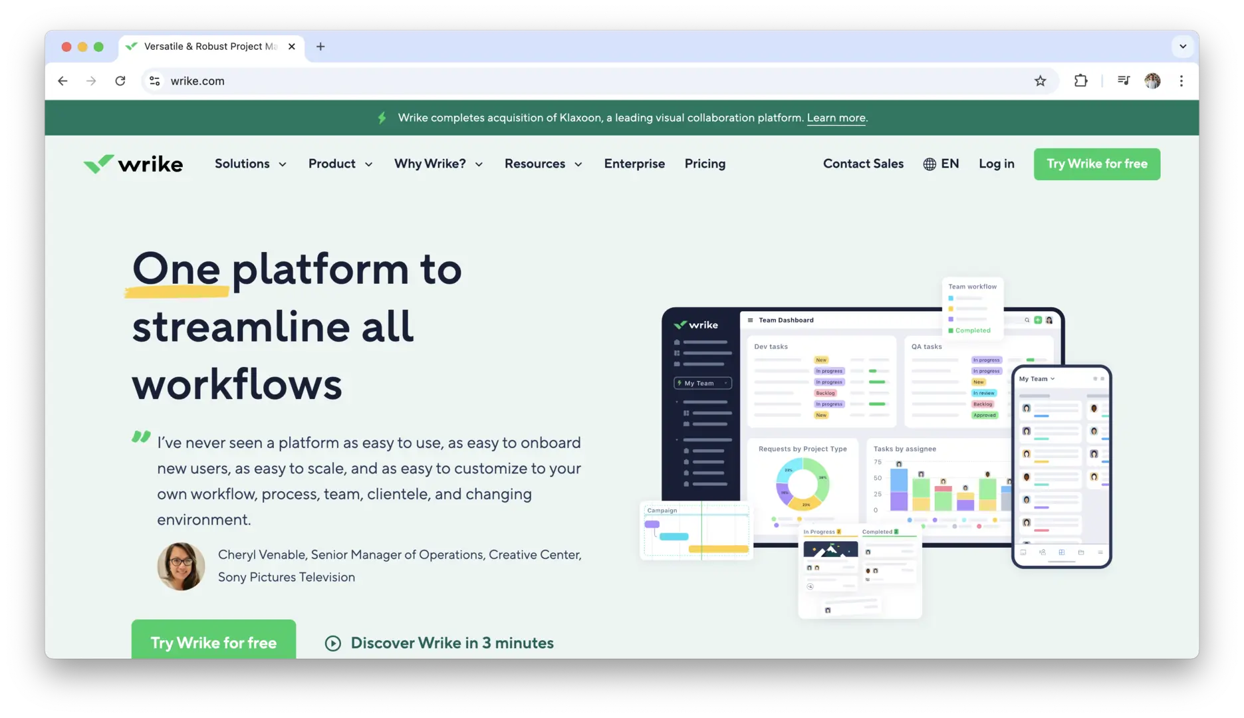The image size is (1244, 718).
Task: Open the Chrome three-dot menu
Action: 1182,81
